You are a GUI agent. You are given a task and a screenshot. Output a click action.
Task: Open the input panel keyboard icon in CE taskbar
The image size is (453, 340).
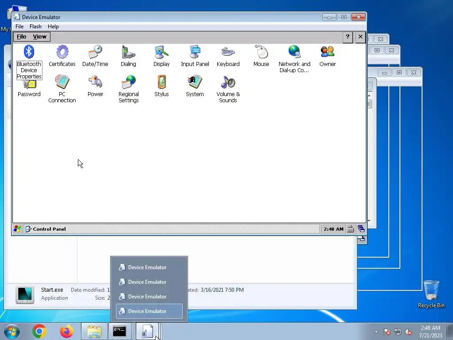click(x=350, y=229)
